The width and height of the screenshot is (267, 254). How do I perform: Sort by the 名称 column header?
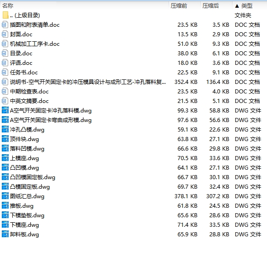(x=8, y=6)
